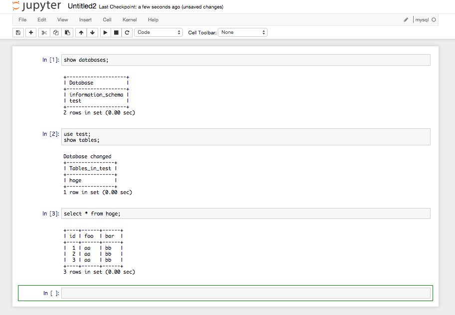Click hoge table name in output

coord(75,180)
